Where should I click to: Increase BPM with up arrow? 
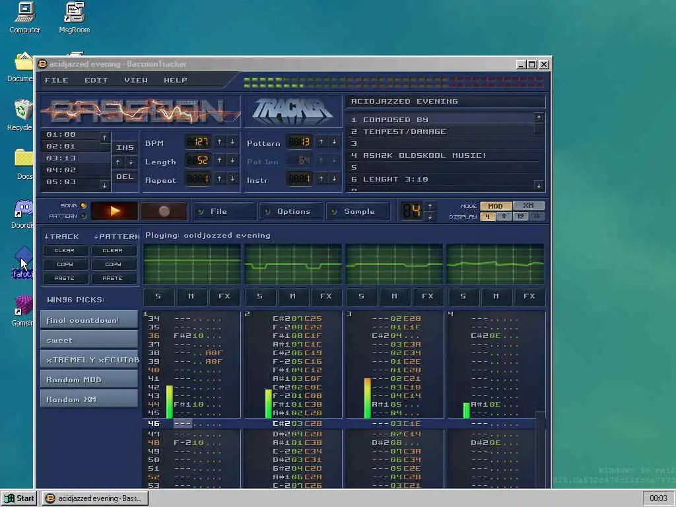(219, 142)
